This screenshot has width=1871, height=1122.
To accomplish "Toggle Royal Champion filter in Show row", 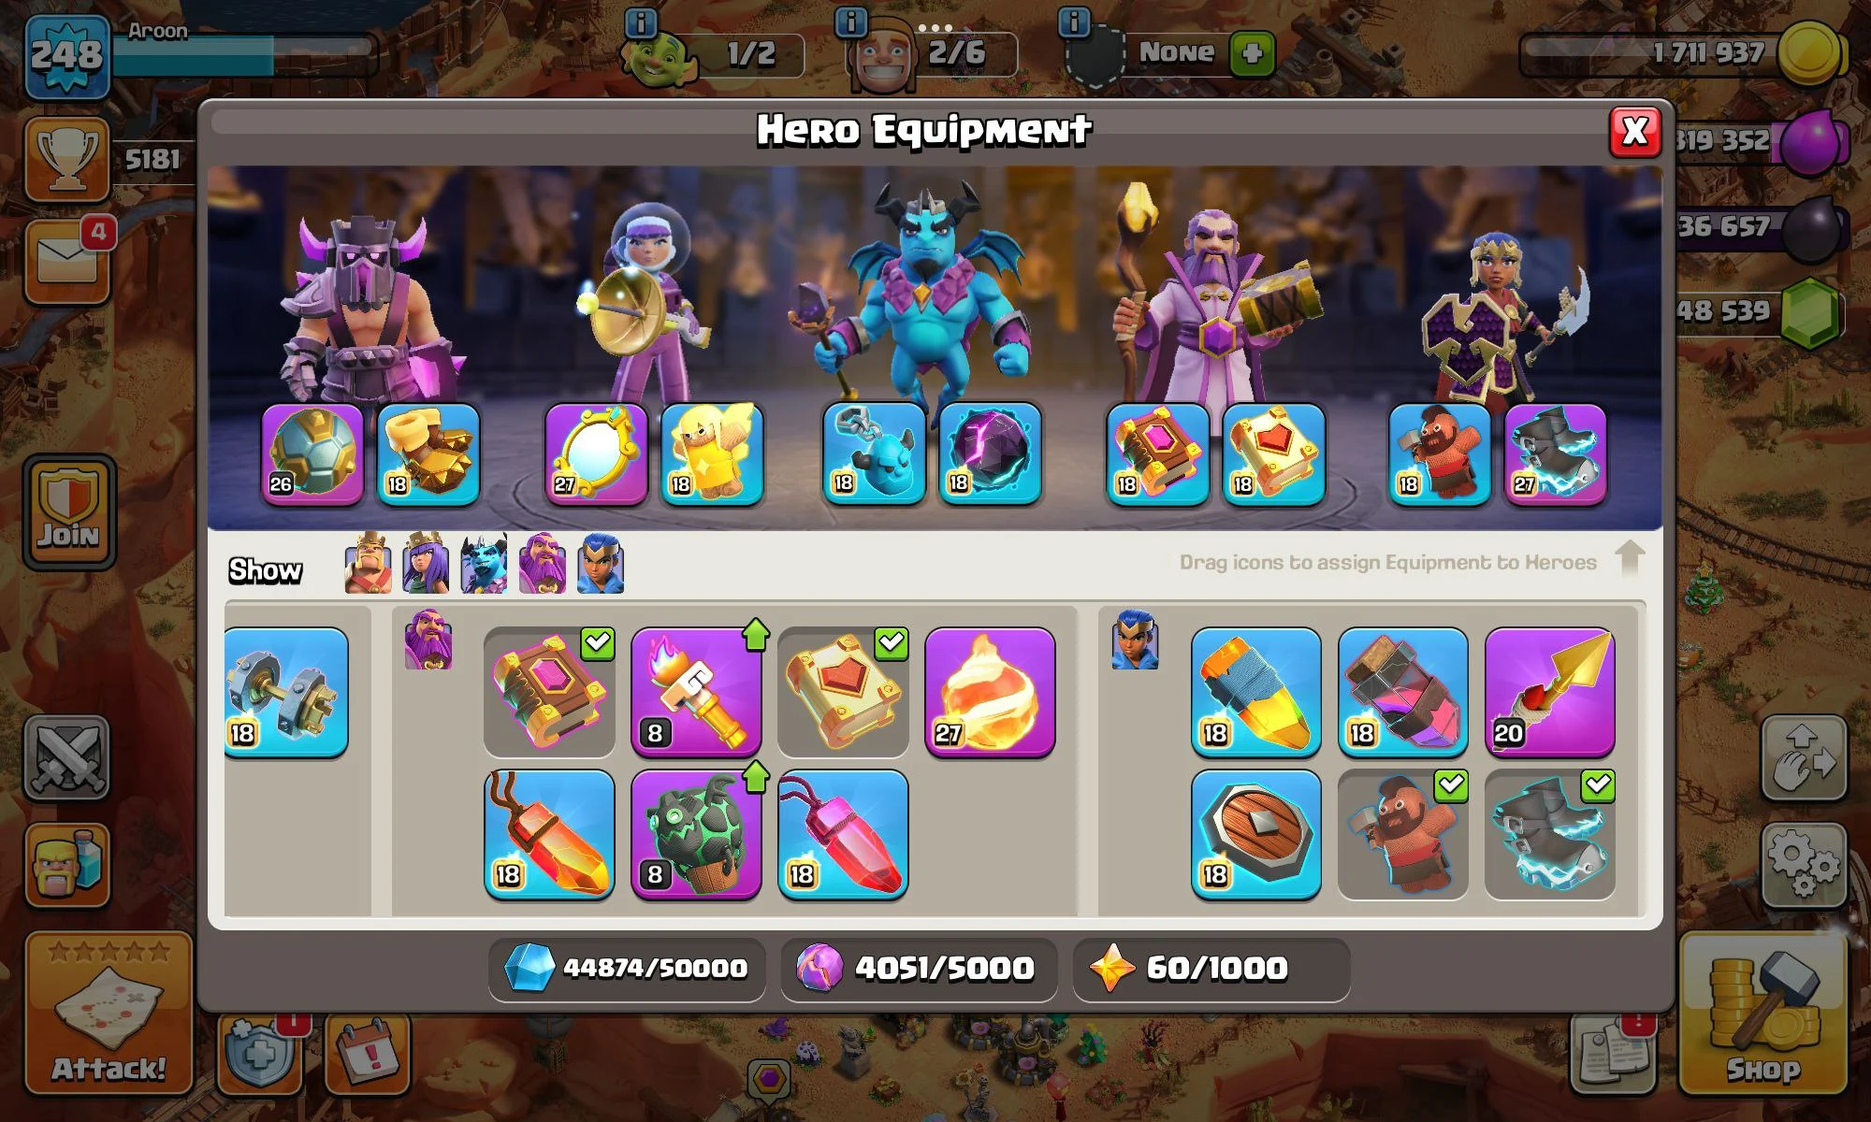I will (601, 564).
